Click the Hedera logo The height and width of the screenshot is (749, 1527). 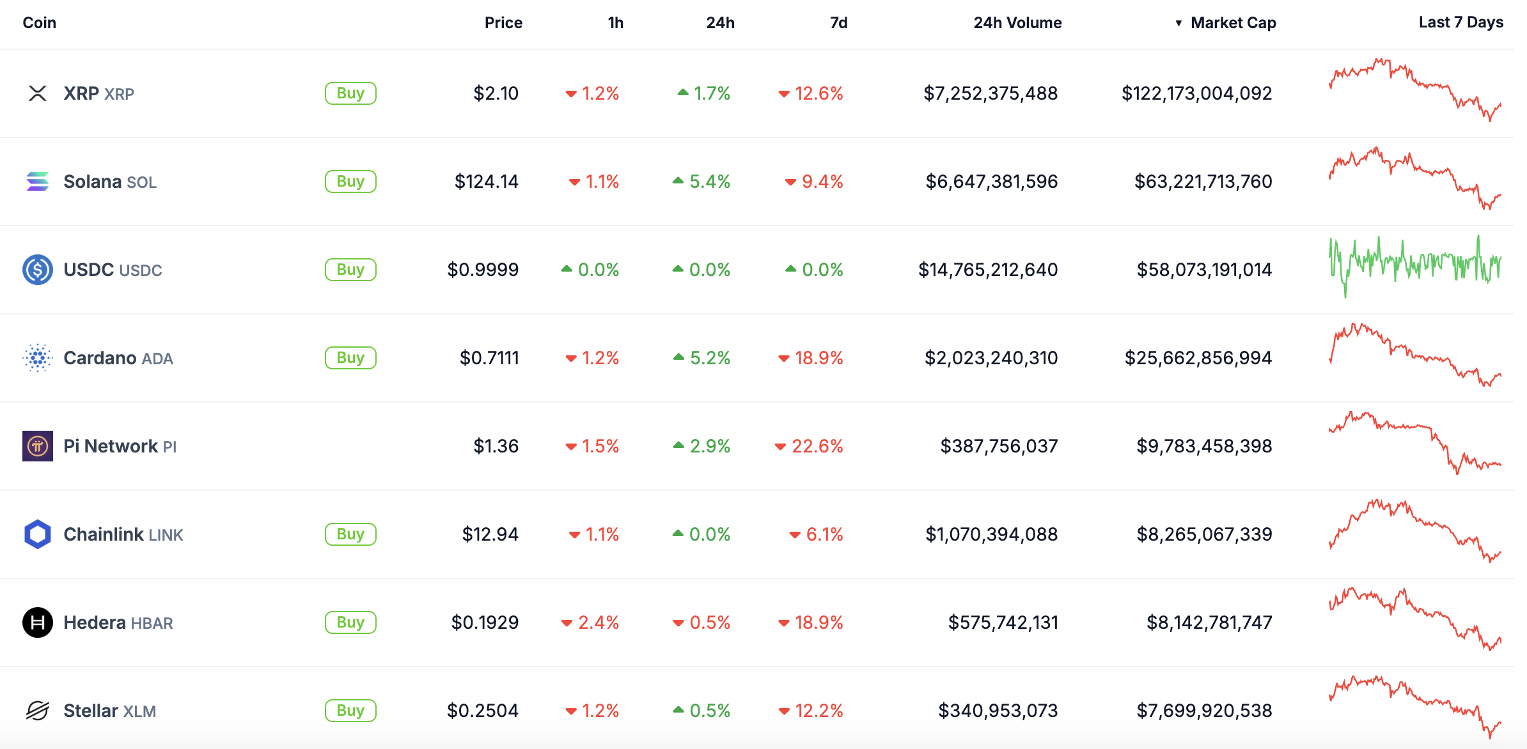(x=38, y=622)
